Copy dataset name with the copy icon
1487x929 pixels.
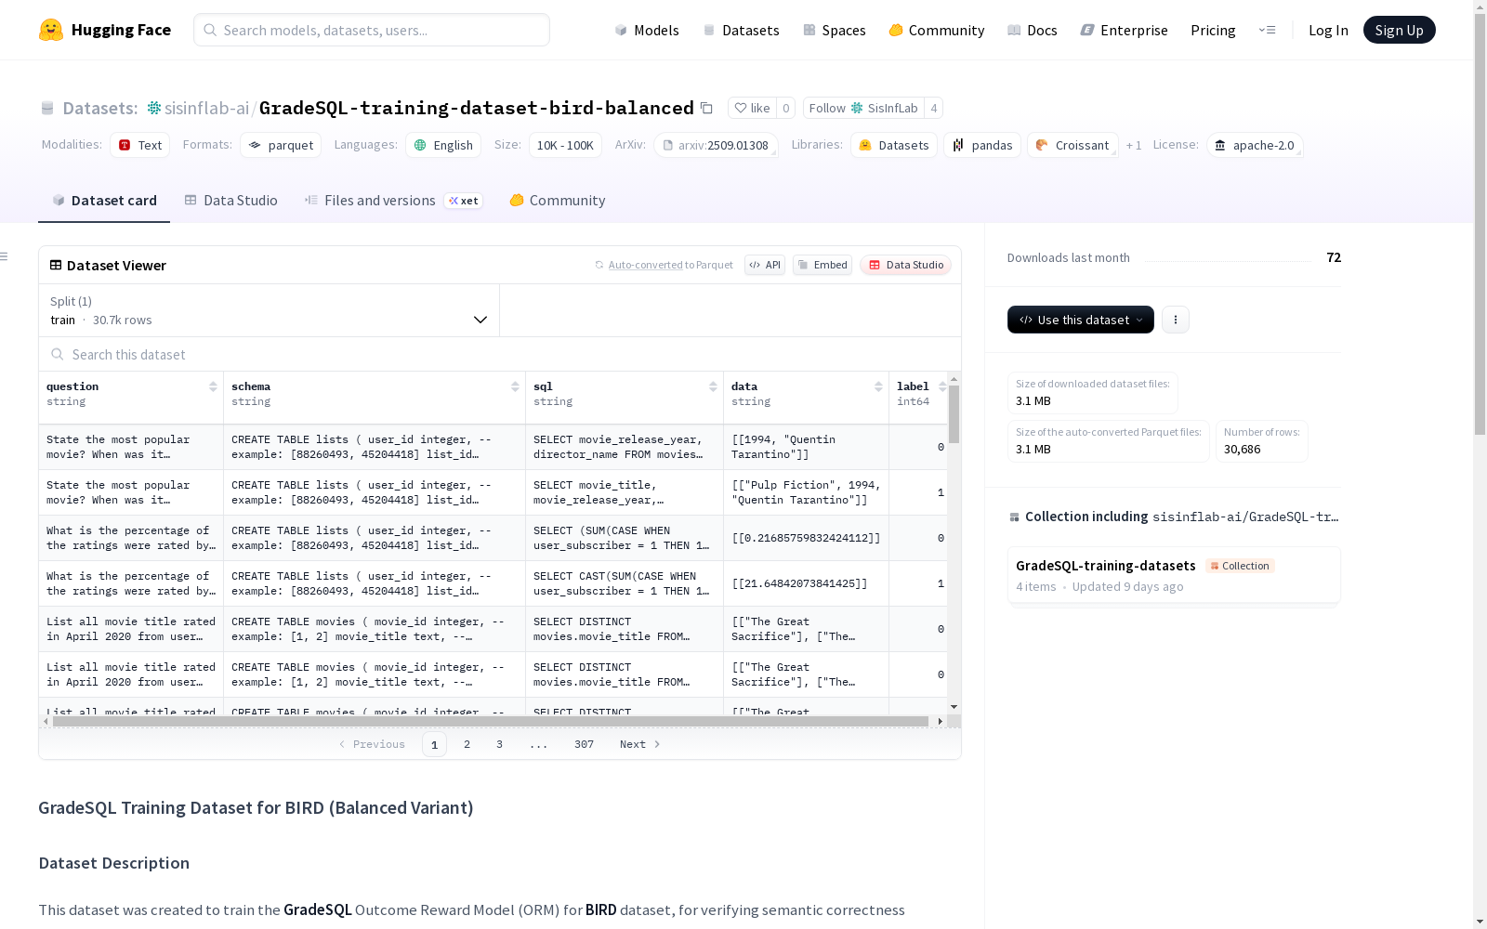tap(706, 108)
